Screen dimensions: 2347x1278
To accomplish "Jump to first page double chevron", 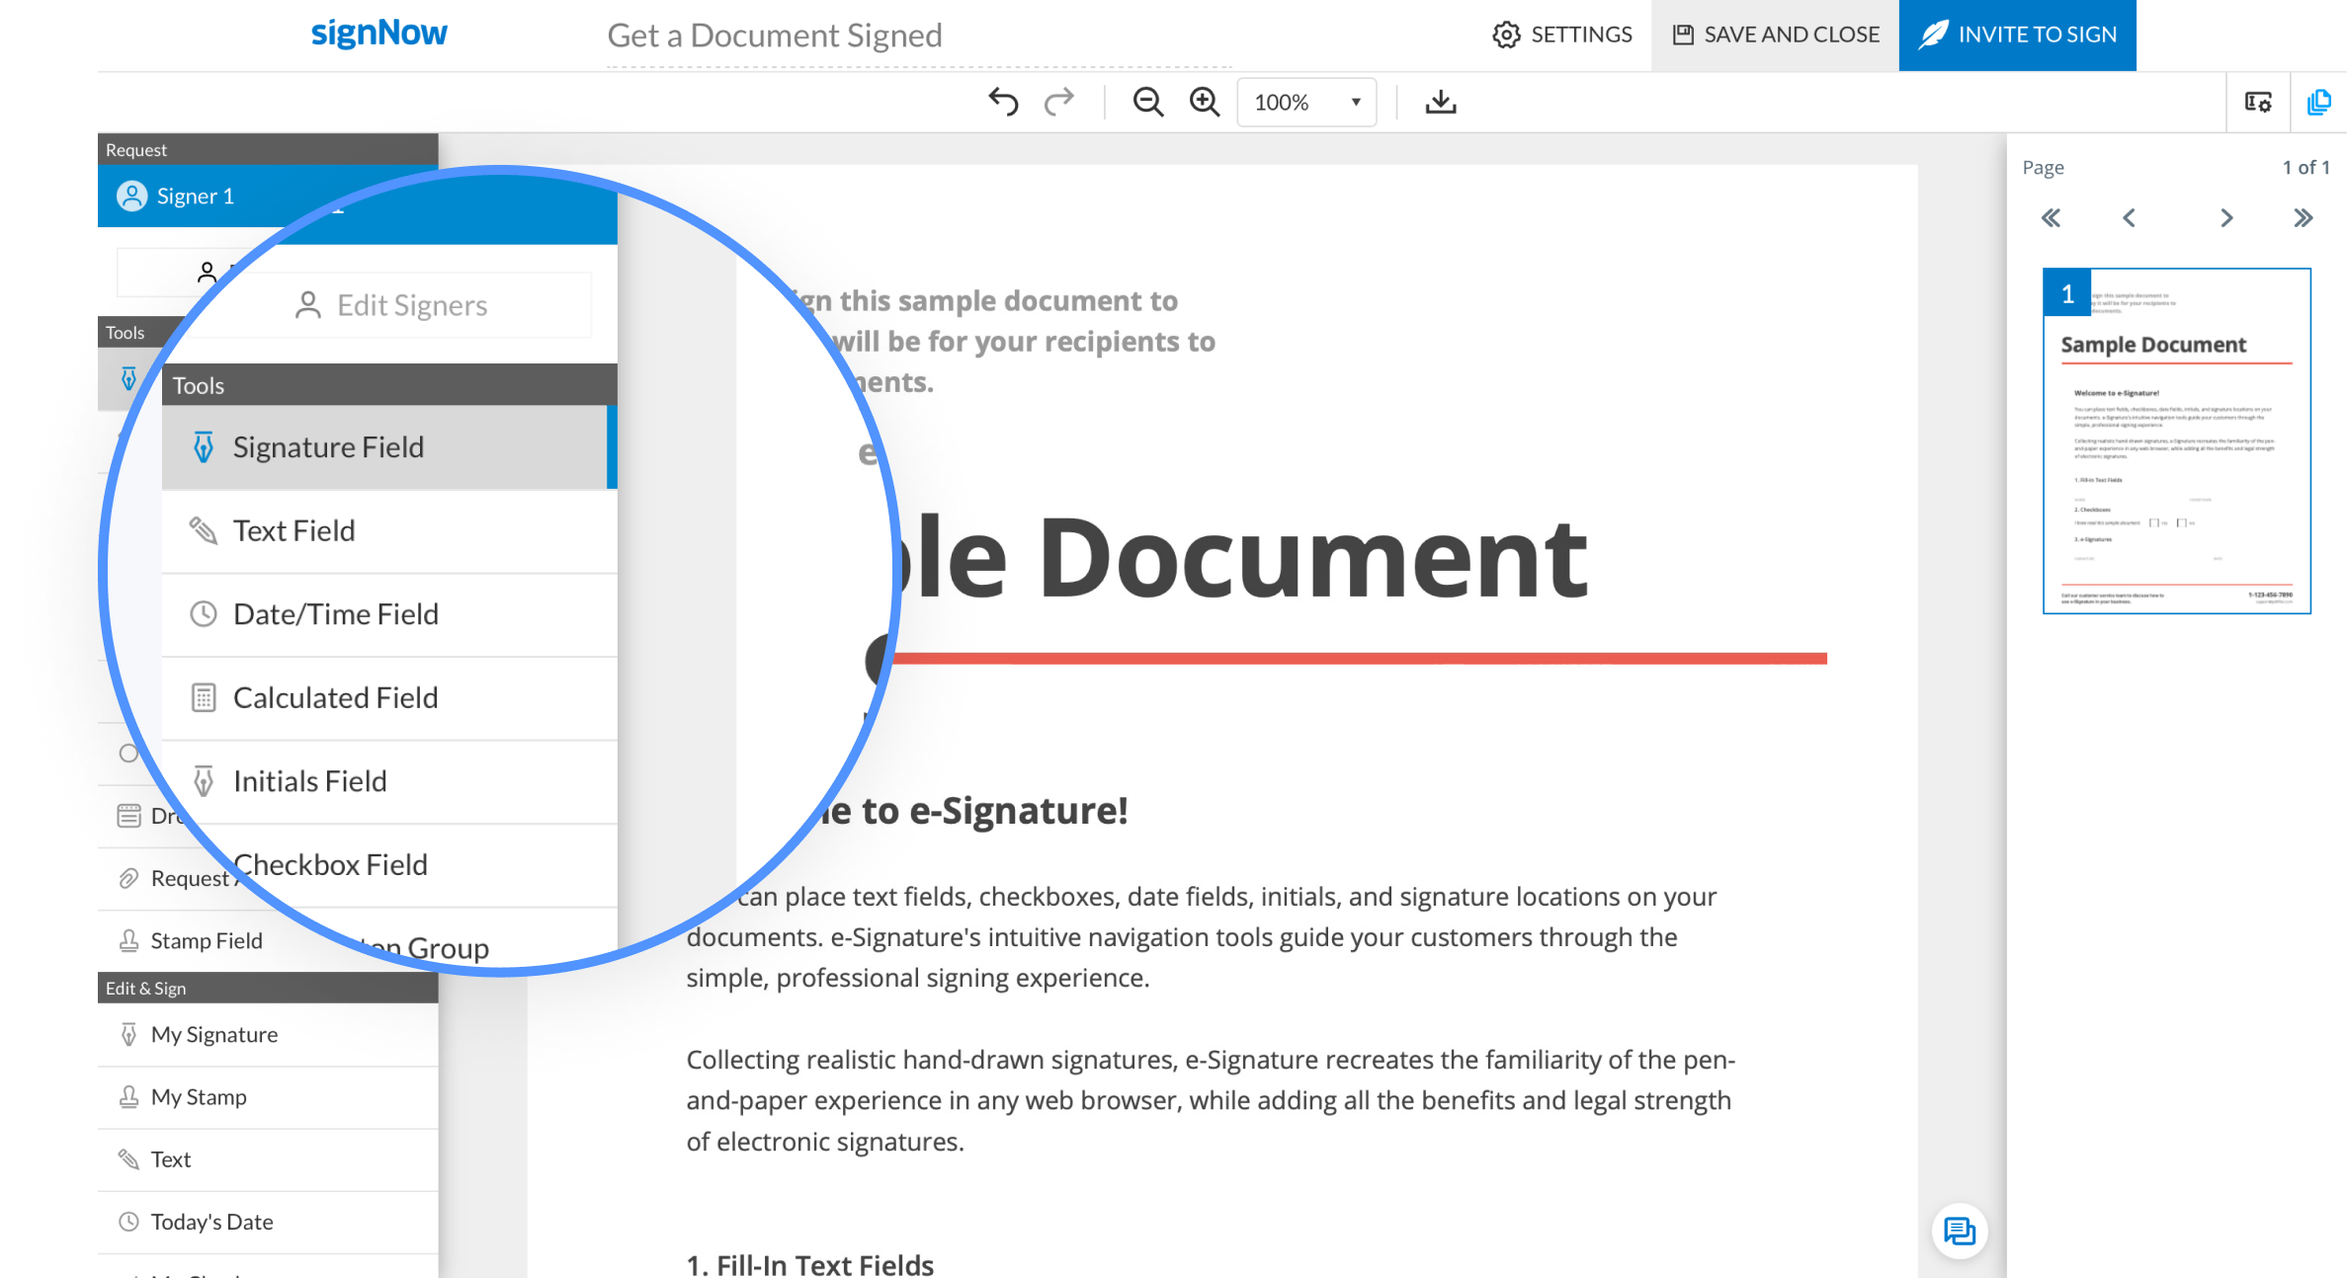I will (x=2052, y=218).
